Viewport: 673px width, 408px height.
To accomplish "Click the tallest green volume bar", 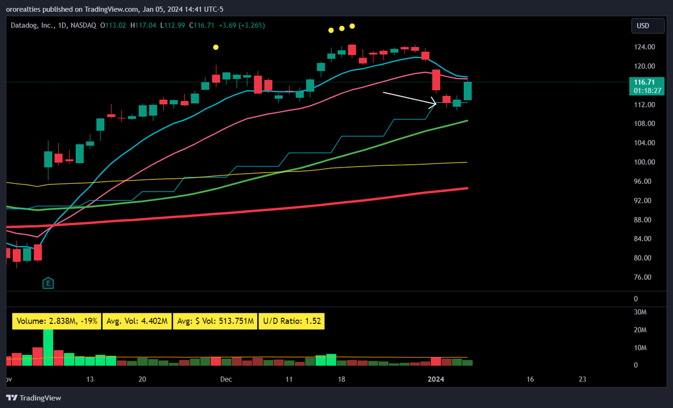I will click(48, 347).
